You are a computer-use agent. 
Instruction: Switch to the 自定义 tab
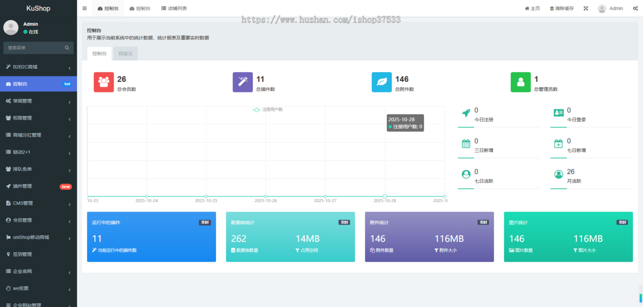click(x=125, y=53)
